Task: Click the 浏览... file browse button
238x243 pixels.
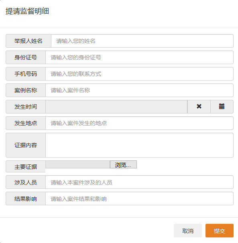Action: point(123,164)
